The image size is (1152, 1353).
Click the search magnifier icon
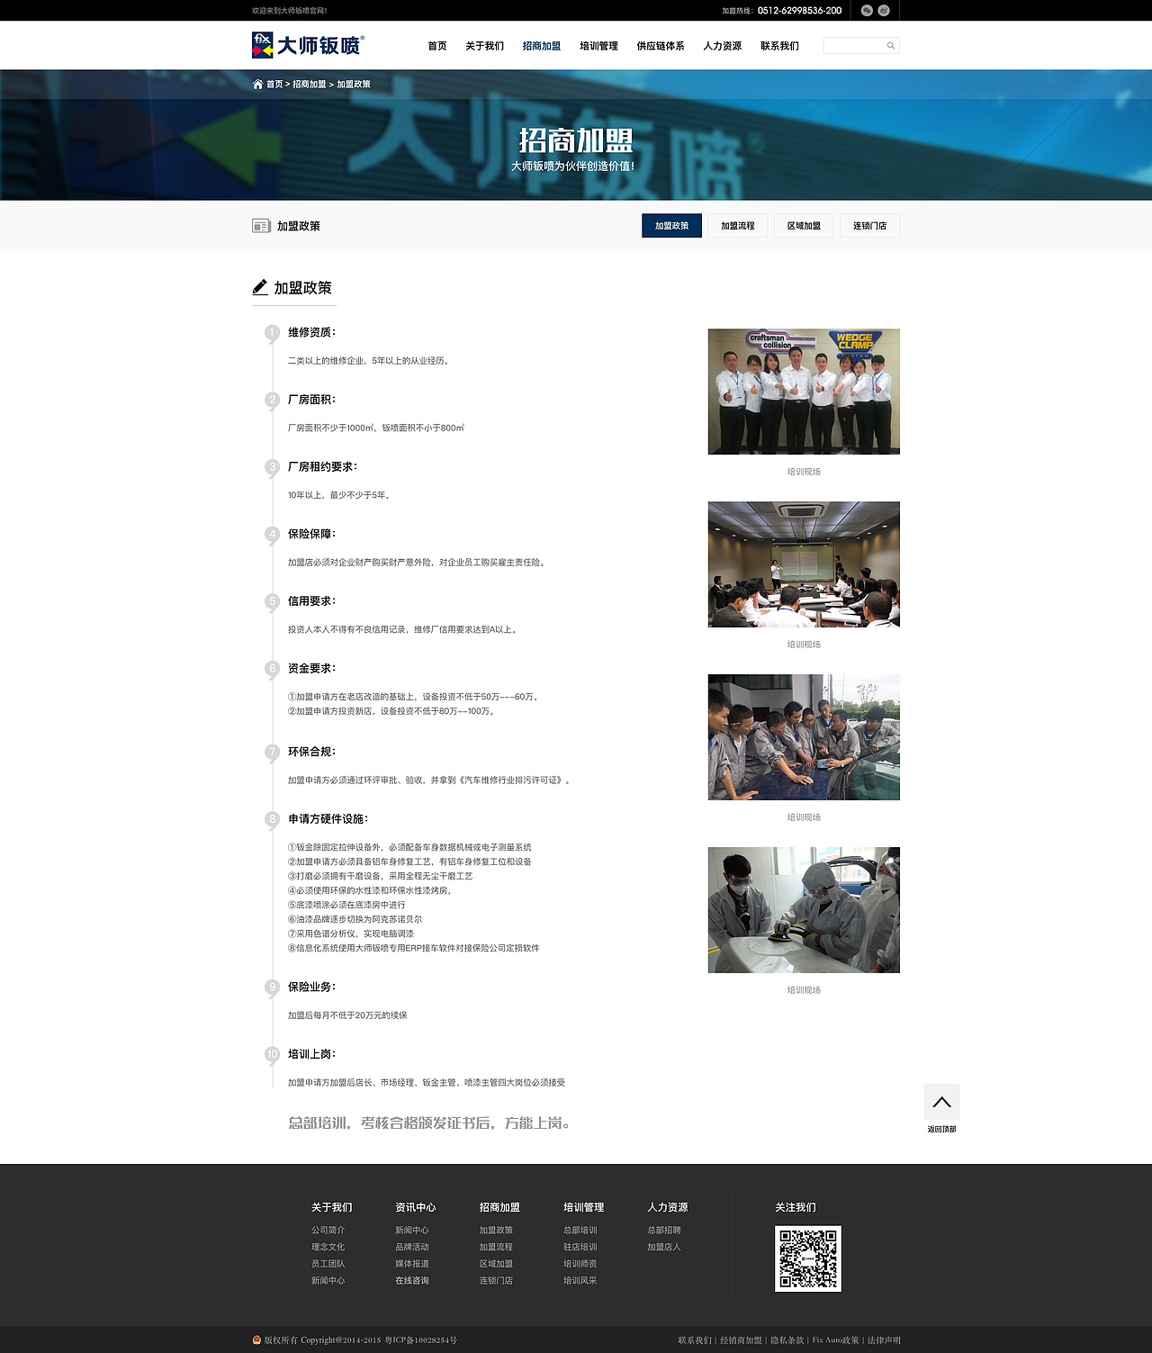point(890,44)
